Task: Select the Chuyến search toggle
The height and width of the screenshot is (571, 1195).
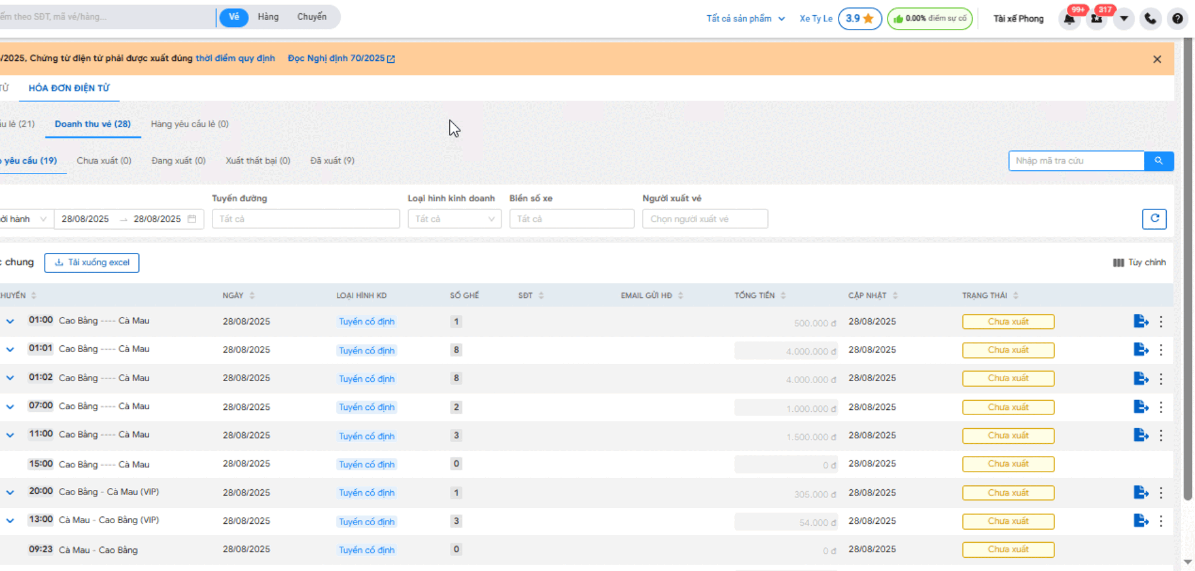Action: pyautogui.click(x=312, y=17)
